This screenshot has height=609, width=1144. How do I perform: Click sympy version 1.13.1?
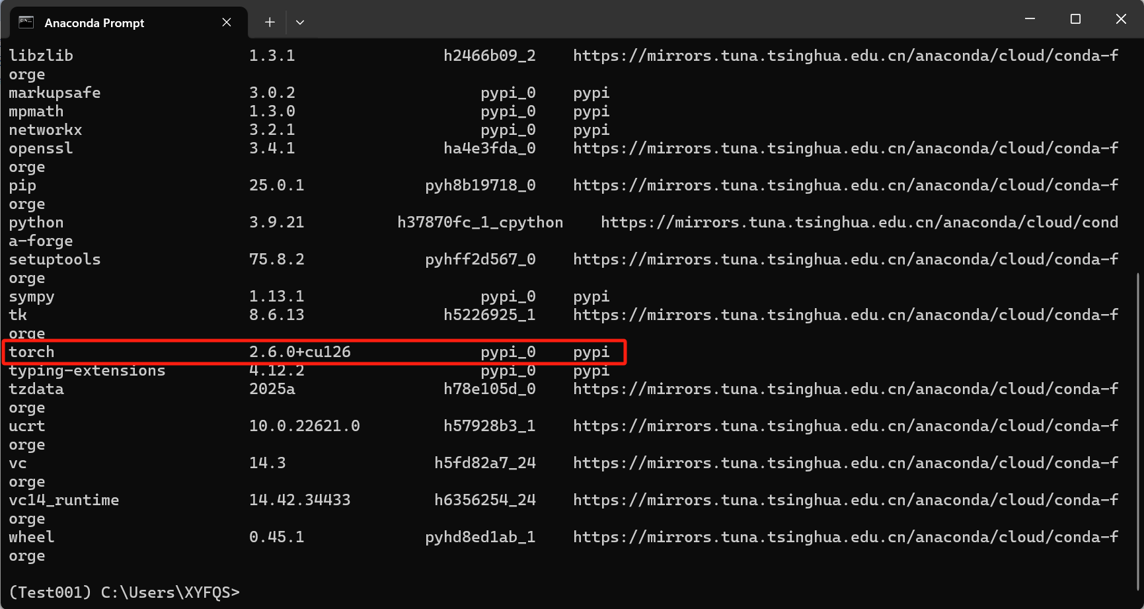pyautogui.click(x=277, y=296)
